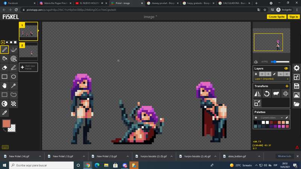Expand options for harpia boceto (2) (4).gif download
This screenshot has height=169, width=301.
(x=215, y=156)
